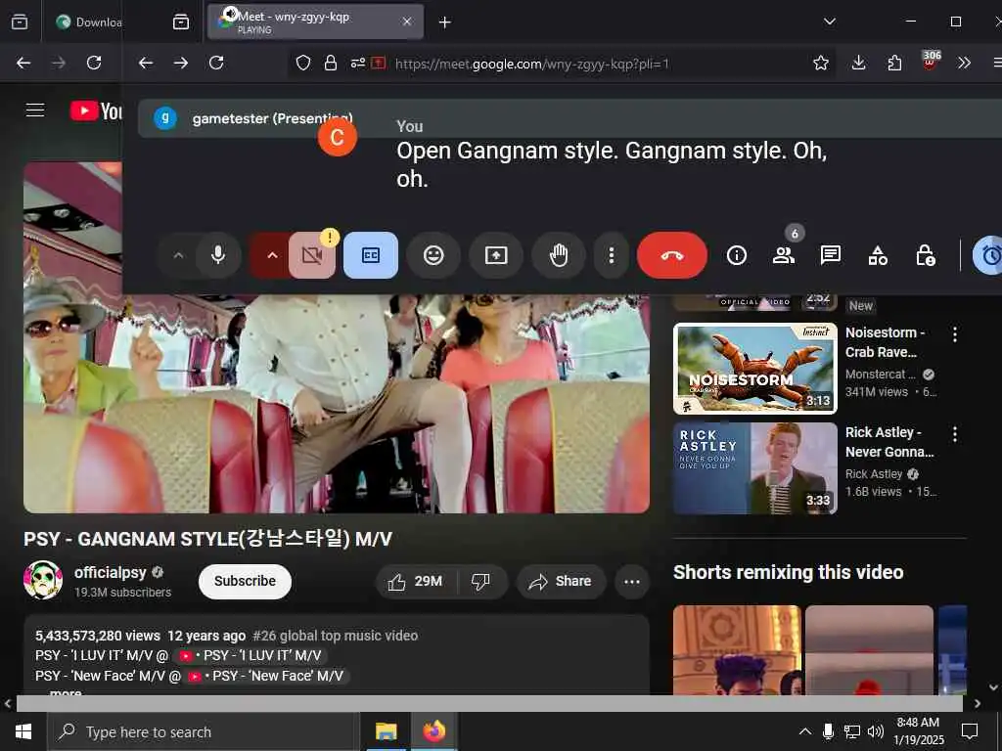Click #26 global top music video text

tap(335, 636)
